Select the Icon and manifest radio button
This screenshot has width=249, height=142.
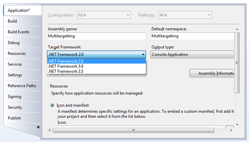click(x=52, y=105)
